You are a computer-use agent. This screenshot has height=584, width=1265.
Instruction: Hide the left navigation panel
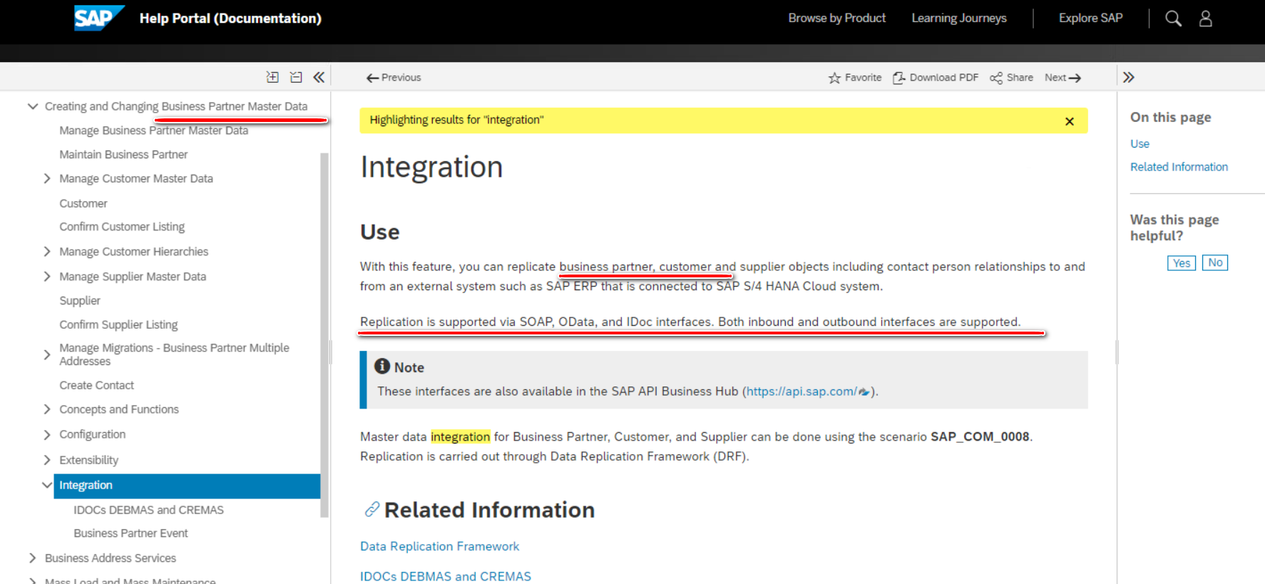tap(319, 77)
